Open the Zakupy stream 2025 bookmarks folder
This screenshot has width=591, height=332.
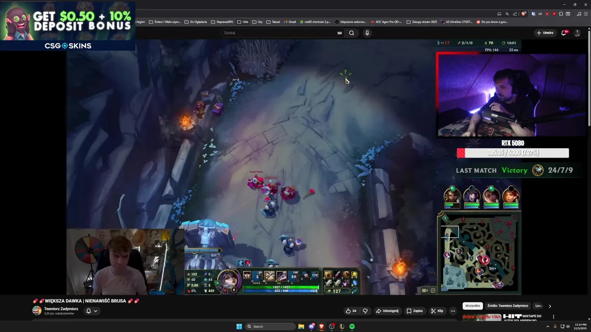click(x=422, y=22)
